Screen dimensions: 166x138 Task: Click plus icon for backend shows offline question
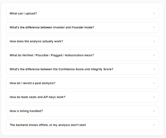154,125
